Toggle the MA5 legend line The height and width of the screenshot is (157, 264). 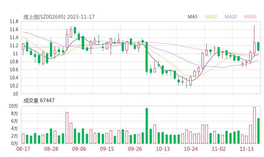193,17
